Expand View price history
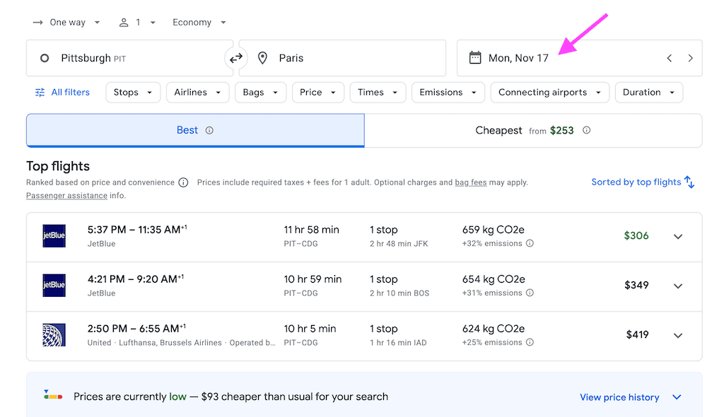Screen dimensions: 724x417 [629, 397]
